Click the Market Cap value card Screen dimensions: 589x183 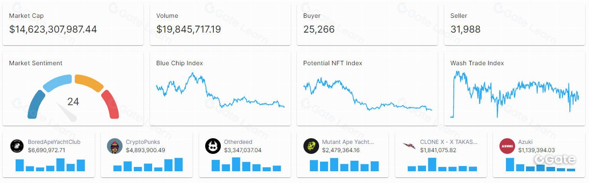73,24
